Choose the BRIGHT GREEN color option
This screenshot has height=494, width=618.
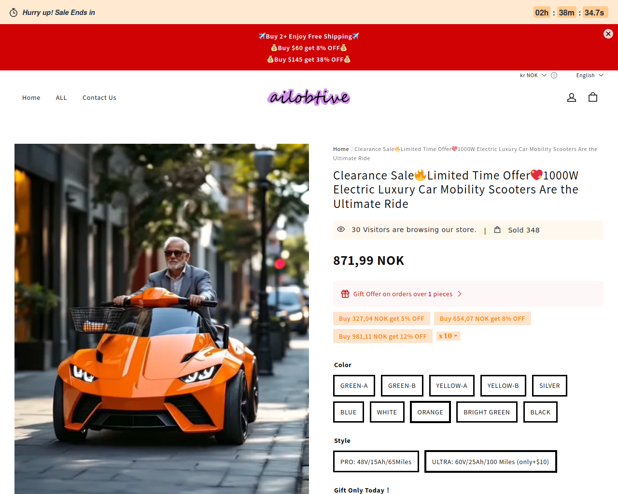[x=487, y=412]
